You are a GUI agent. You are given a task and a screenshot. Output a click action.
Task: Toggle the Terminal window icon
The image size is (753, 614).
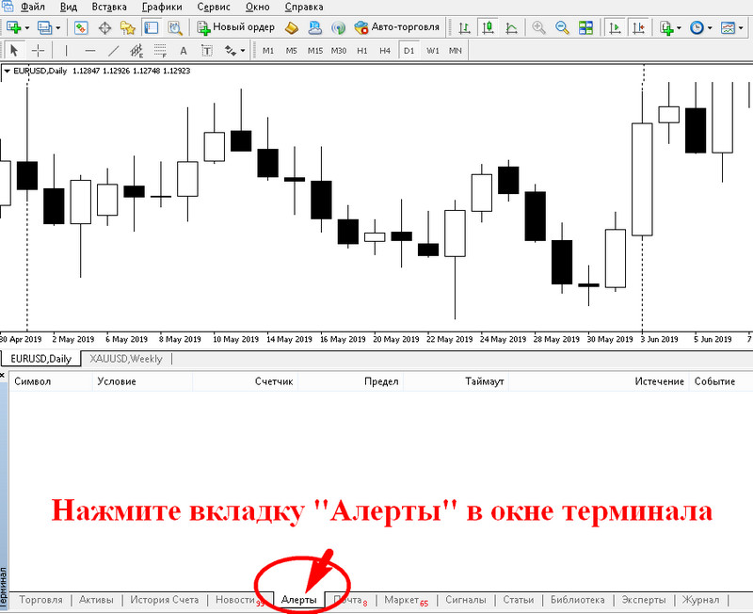(152, 28)
